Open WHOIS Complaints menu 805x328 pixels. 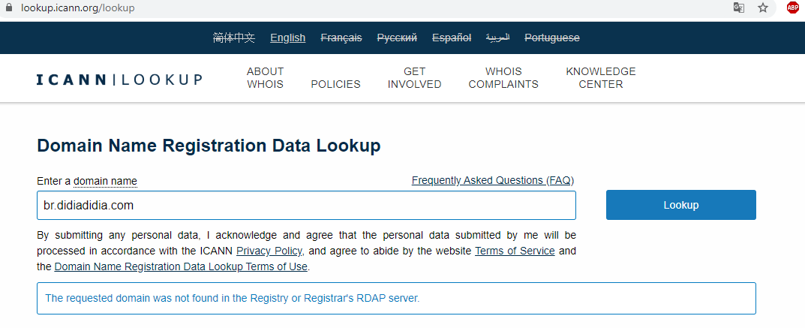[503, 78]
